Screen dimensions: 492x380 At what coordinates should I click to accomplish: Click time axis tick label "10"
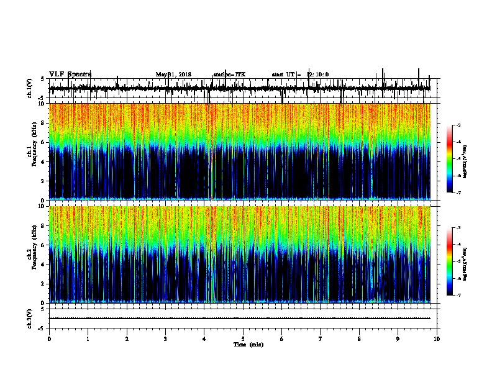tap(437, 339)
